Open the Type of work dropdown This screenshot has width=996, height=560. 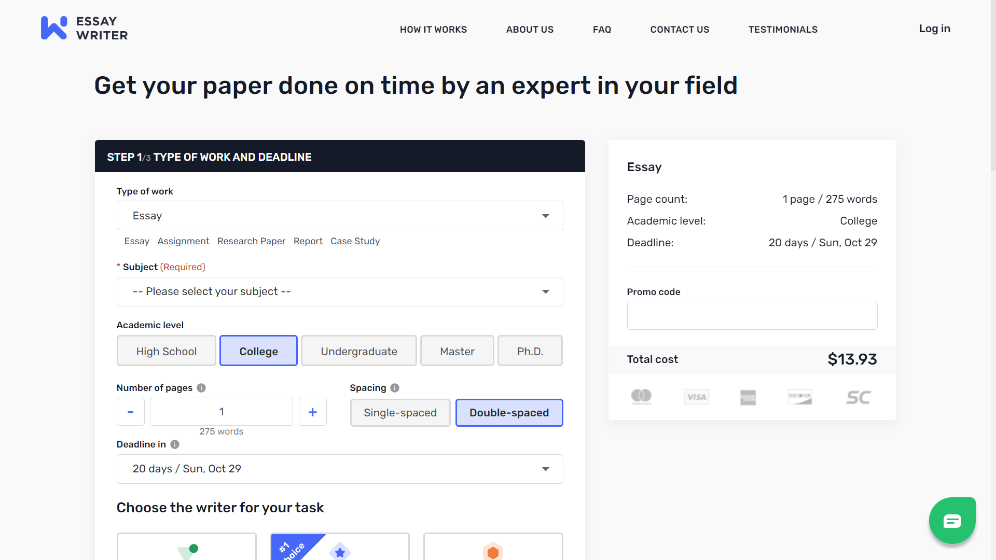tap(339, 215)
